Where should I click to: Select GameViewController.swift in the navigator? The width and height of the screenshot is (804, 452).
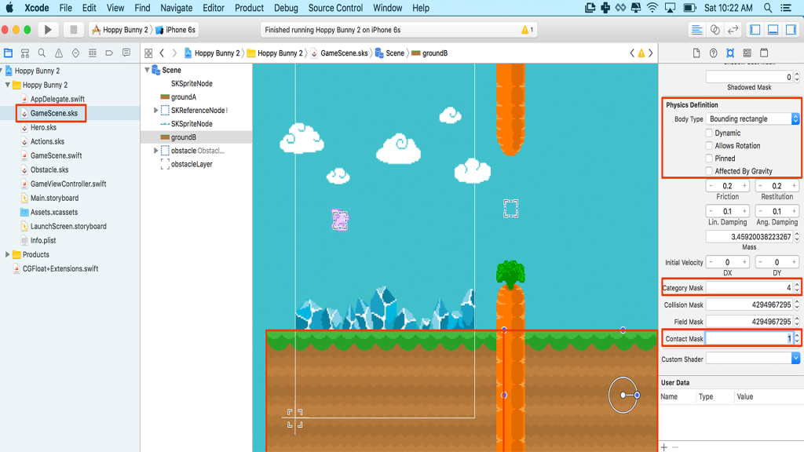[x=68, y=184]
